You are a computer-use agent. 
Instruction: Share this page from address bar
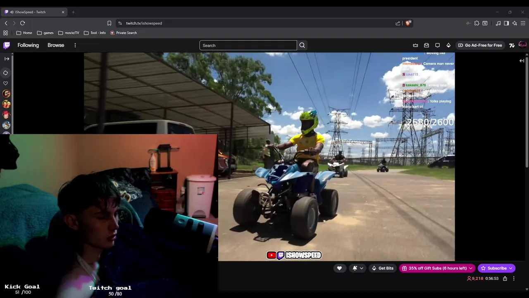point(398,23)
